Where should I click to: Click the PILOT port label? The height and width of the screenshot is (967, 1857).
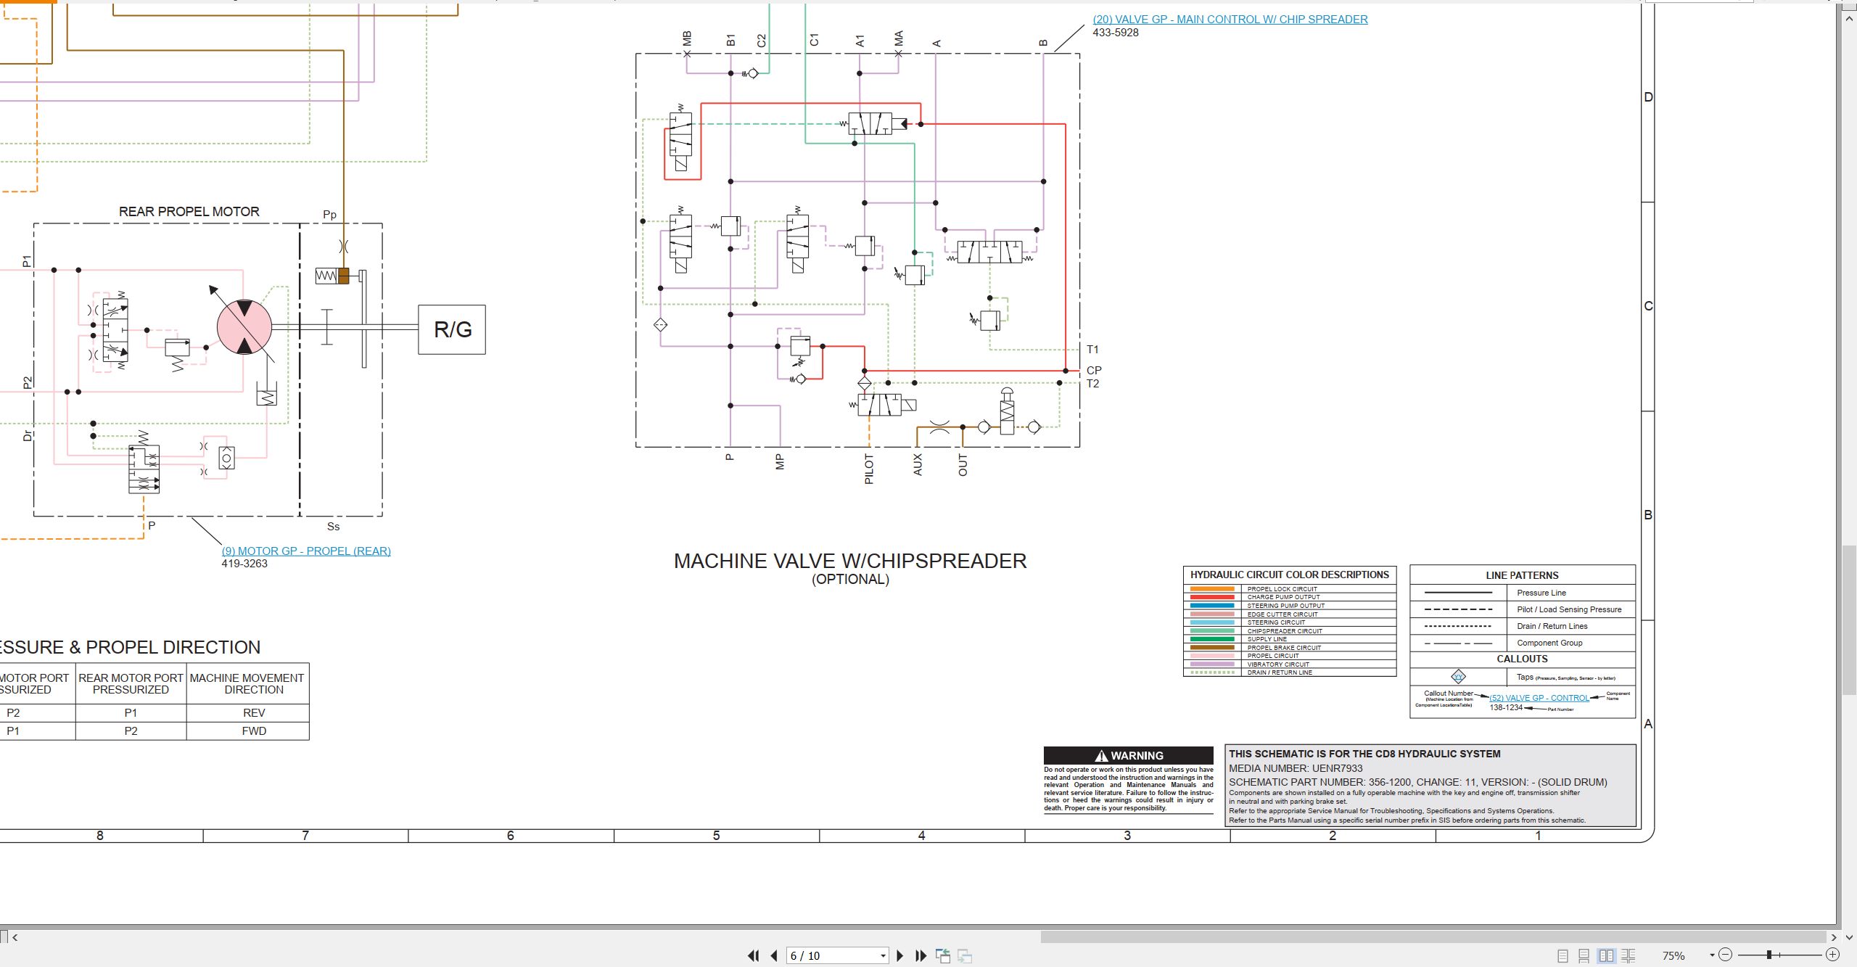tap(869, 469)
